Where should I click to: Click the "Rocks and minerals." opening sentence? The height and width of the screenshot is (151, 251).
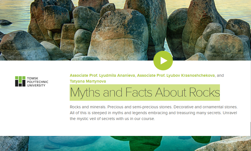[88, 107]
